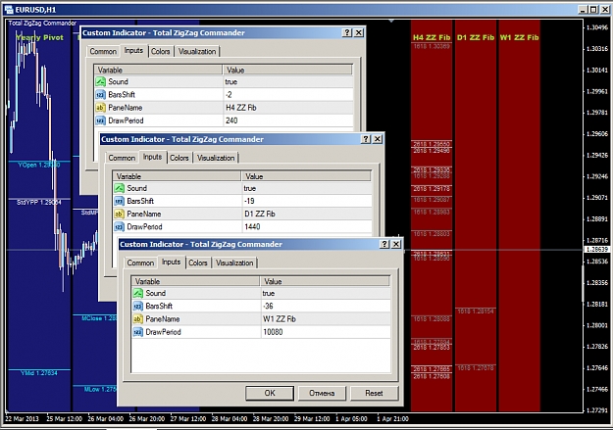The width and height of the screenshot is (613, 430).
Task: Click the PaneName icon in the H4 dialog
Action: [x=100, y=108]
